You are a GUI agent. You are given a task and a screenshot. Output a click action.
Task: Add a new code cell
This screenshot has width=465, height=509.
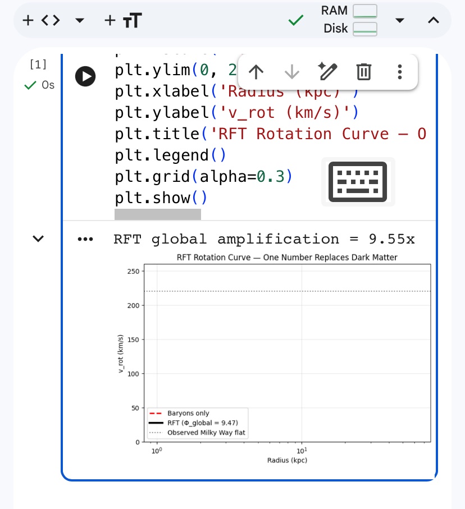point(41,20)
